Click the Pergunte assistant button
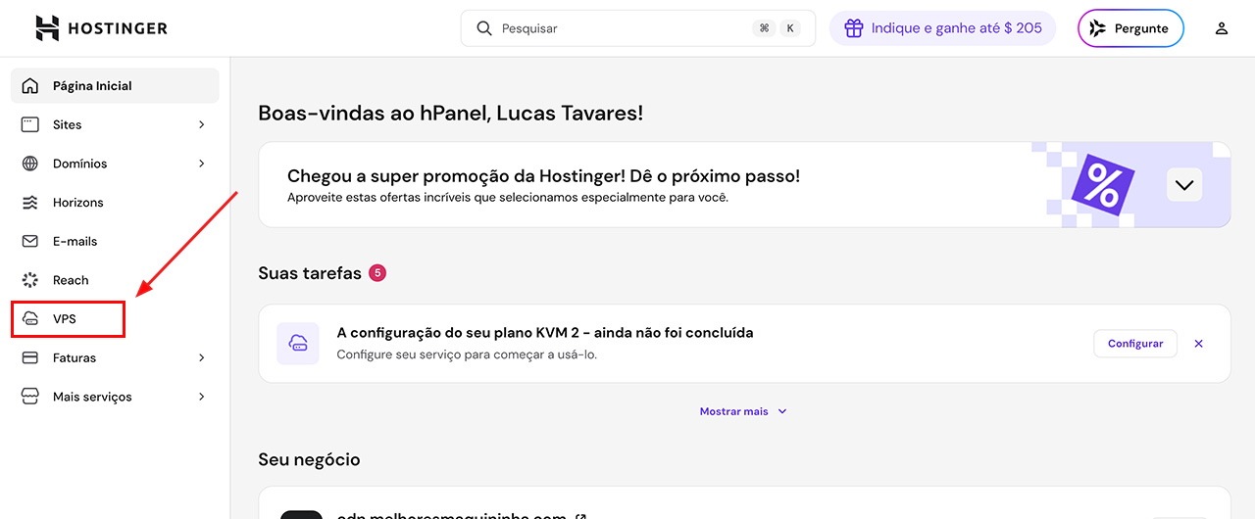1255x519 pixels. [x=1130, y=28]
